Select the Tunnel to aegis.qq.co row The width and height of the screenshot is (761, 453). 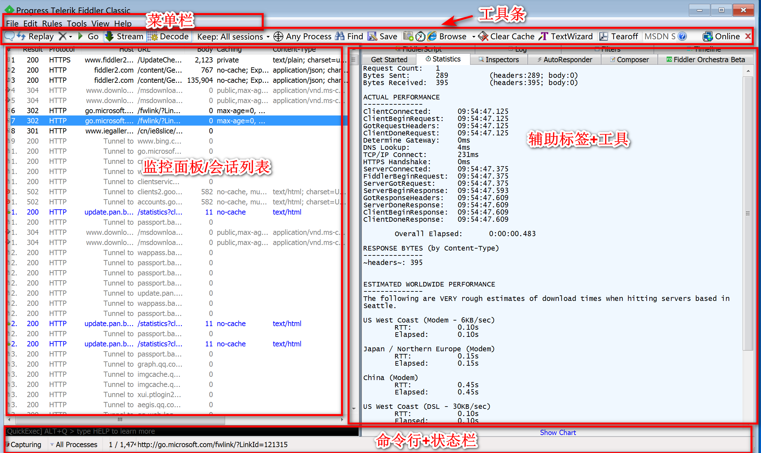(x=177, y=405)
